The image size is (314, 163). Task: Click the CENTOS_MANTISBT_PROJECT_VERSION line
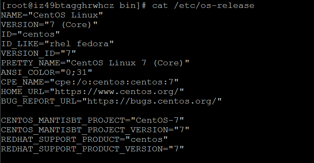coord(95,130)
